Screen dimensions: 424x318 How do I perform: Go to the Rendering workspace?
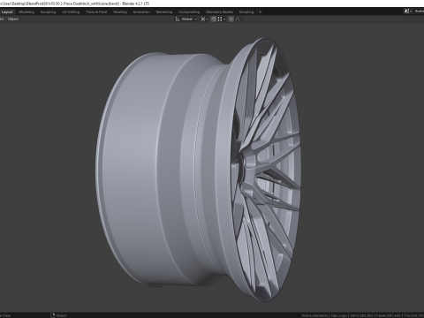point(164,12)
